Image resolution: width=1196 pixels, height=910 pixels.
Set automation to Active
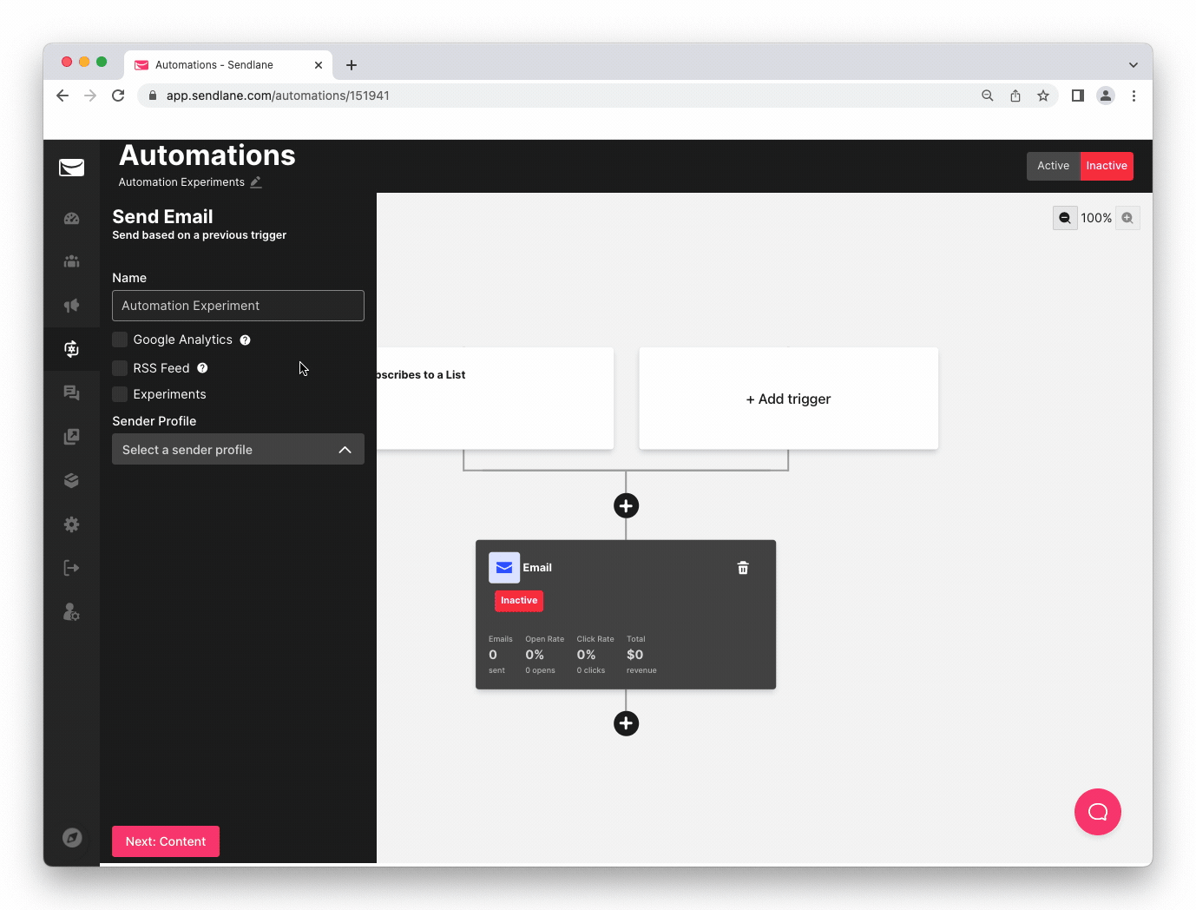(x=1054, y=166)
